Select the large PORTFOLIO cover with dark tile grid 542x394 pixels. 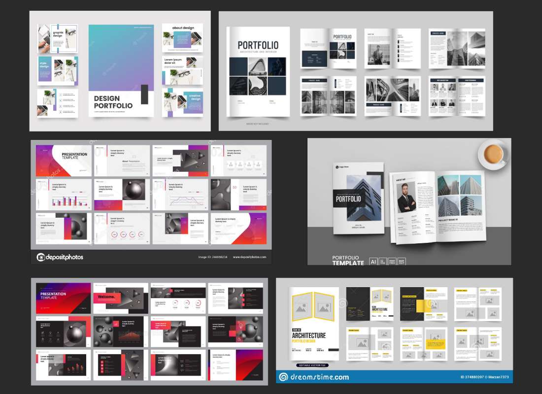coord(258,71)
